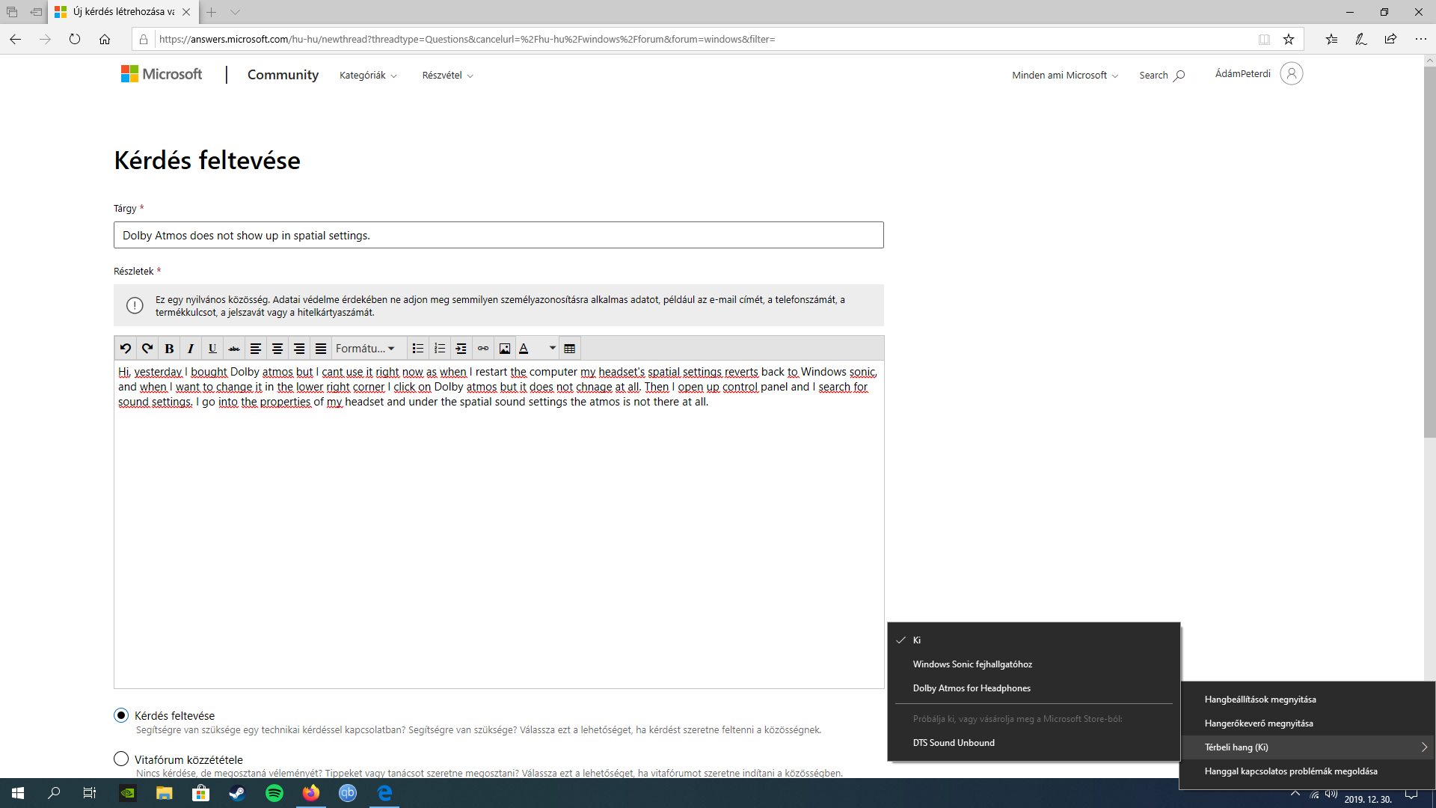This screenshot has width=1436, height=808.
Task: Insert a hyperlink
Action: (x=483, y=348)
